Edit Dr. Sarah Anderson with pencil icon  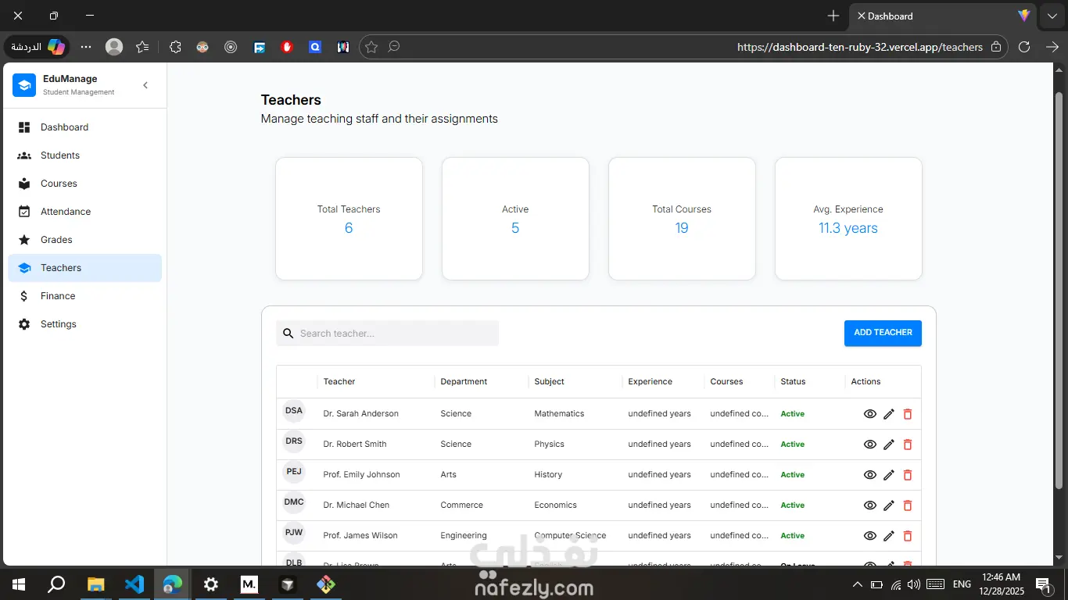click(889, 414)
